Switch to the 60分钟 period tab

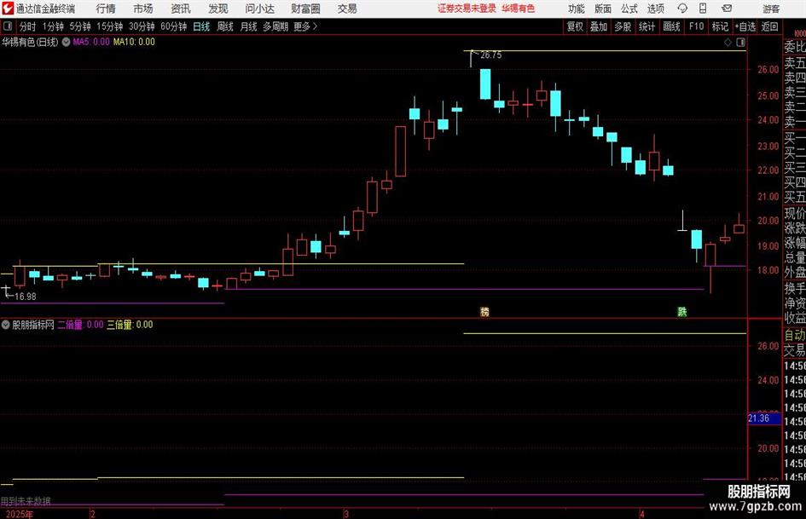pos(173,26)
